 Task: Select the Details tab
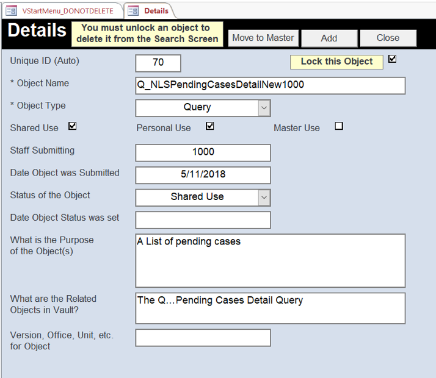[156, 11]
